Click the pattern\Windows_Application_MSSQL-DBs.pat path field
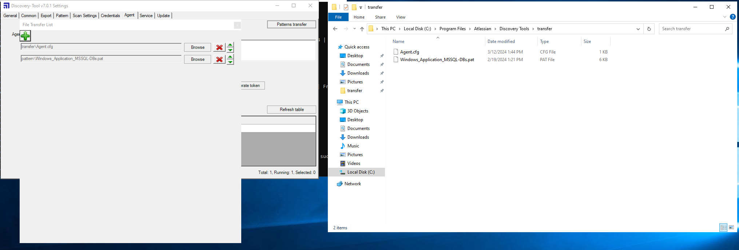 (101, 59)
